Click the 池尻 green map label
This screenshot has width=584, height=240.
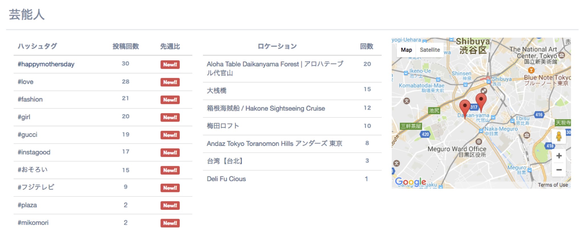[434, 110]
